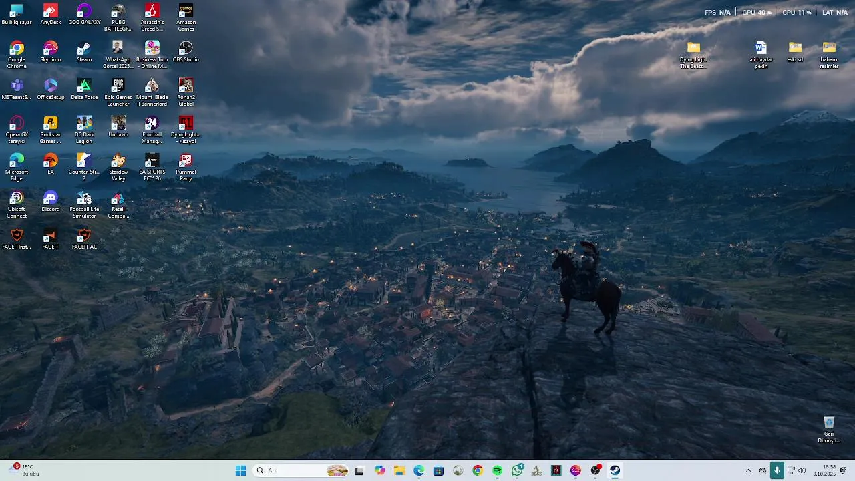Select the FACEITInstaller desktop icon
Screen dimensions: 855x481
17,239
